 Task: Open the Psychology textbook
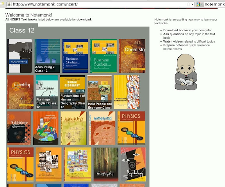(133, 164)
